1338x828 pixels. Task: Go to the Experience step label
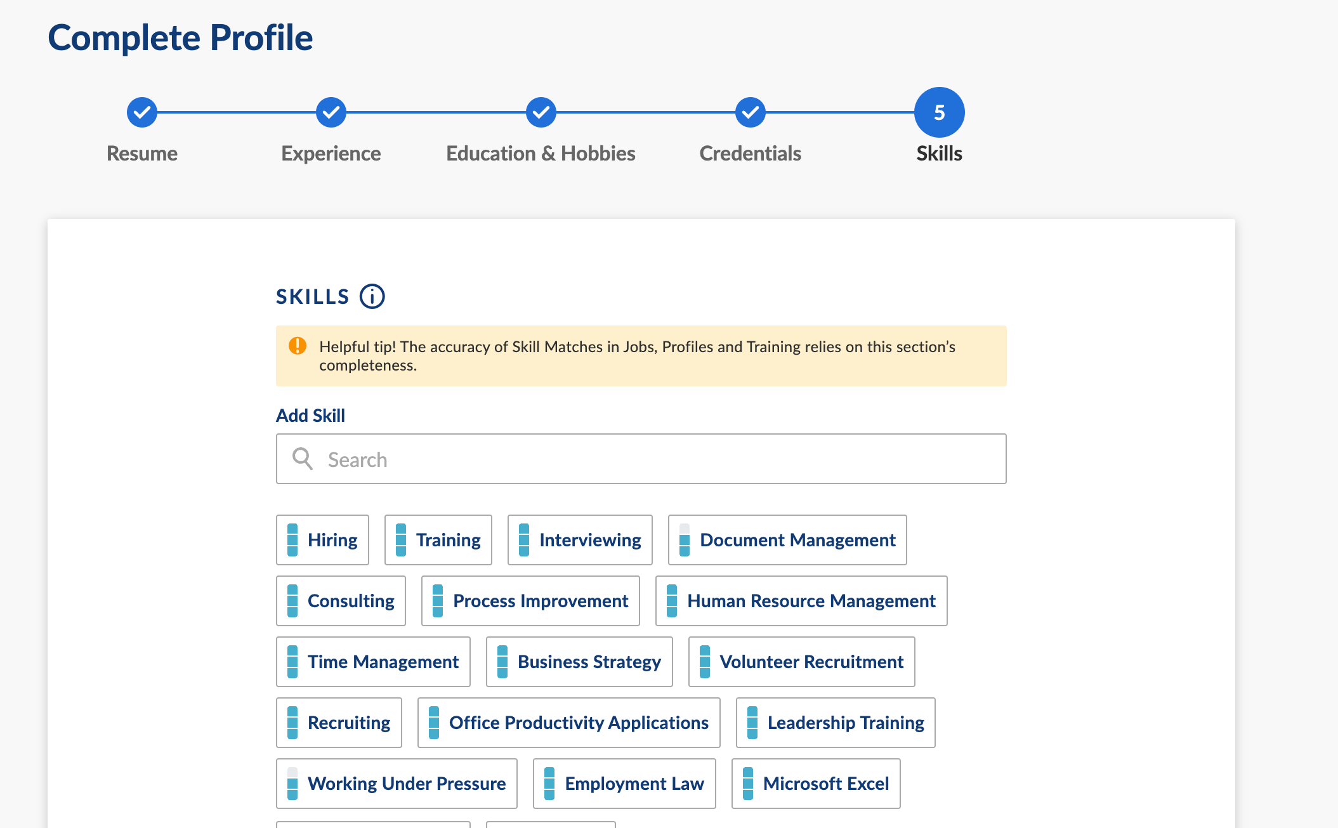[x=331, y=154]
